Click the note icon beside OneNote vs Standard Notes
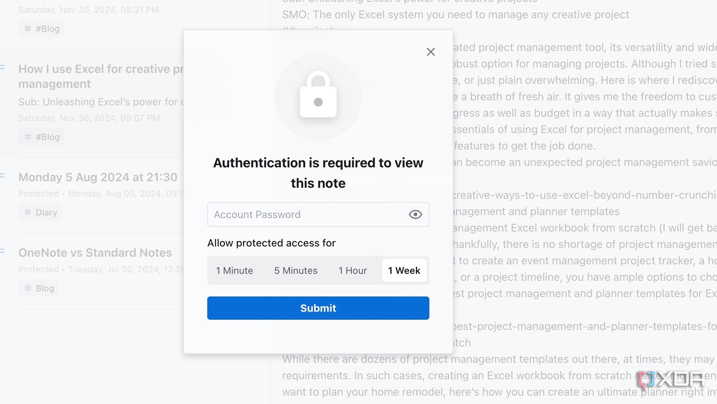Screen dimensions: 717x404 [3, 251]
